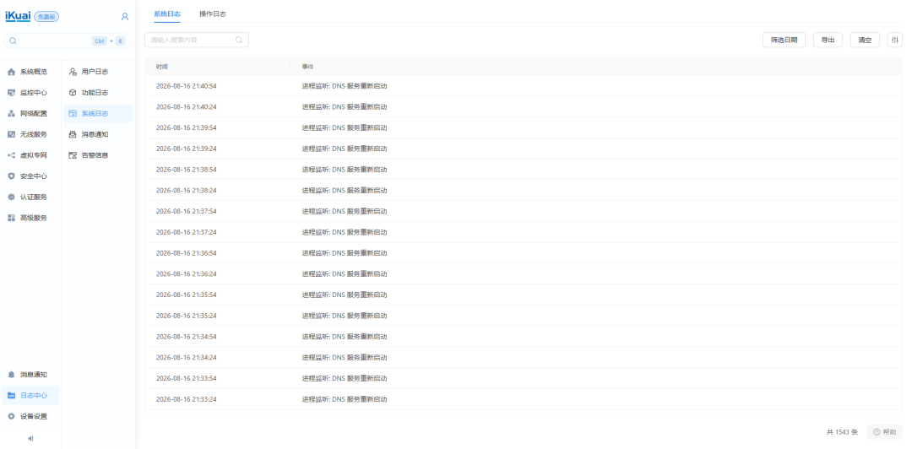Click the 筛选日期 button

click(784, 41)
